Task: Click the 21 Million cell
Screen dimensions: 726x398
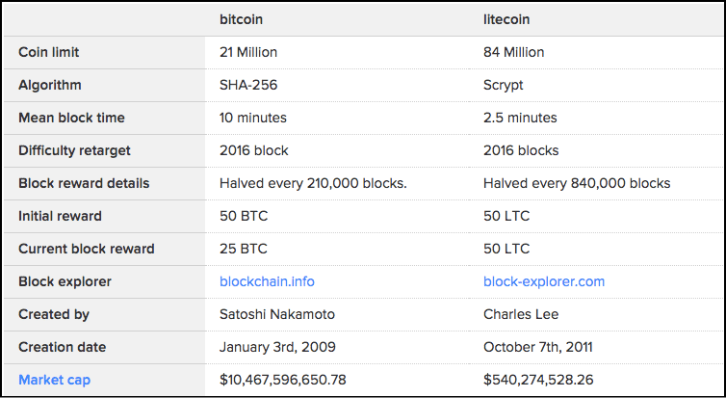Action: click(250, 52)
